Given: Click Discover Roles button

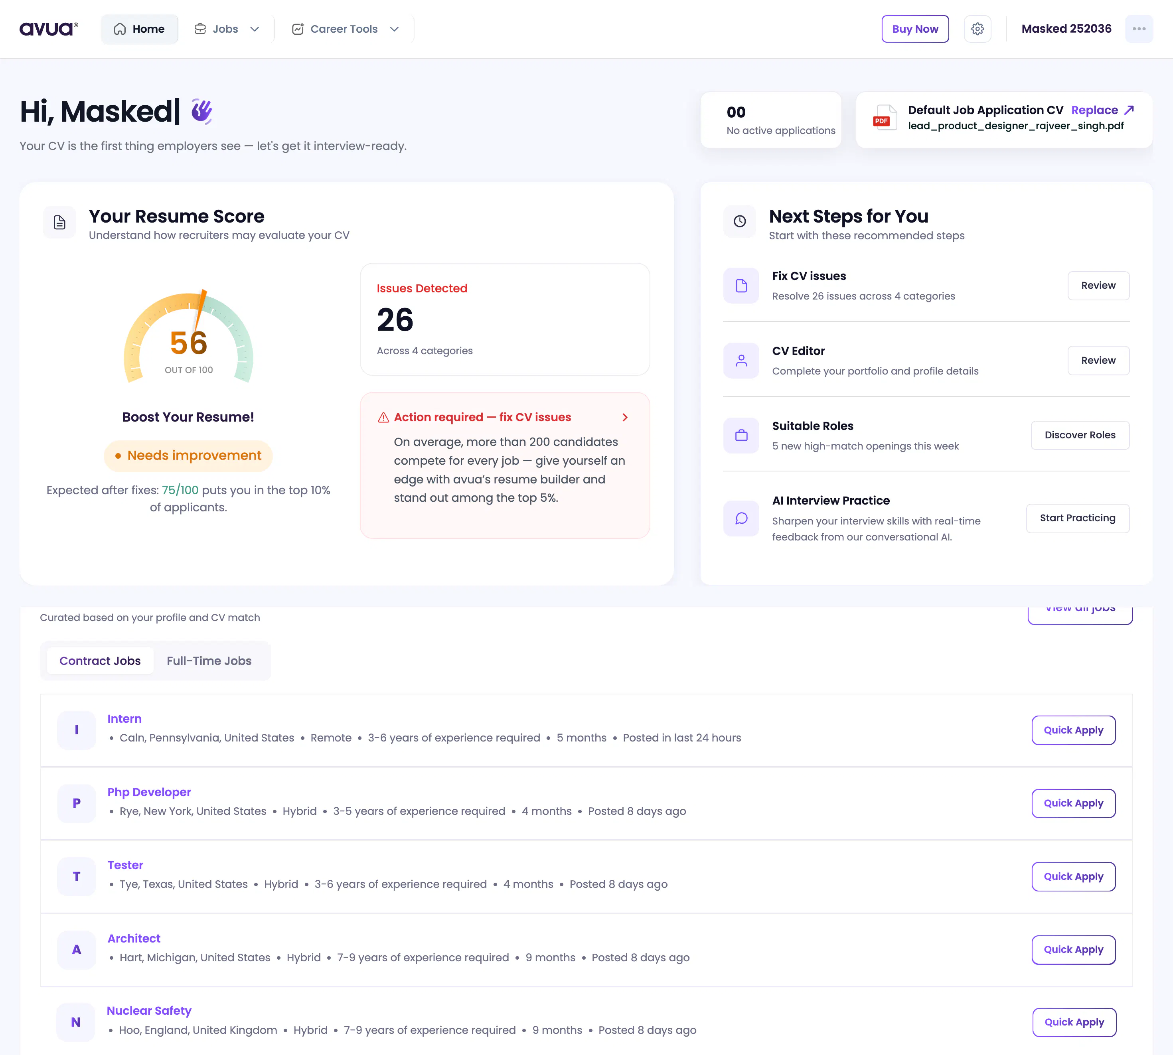Looking at the screenshot, I should [1080, 435].
